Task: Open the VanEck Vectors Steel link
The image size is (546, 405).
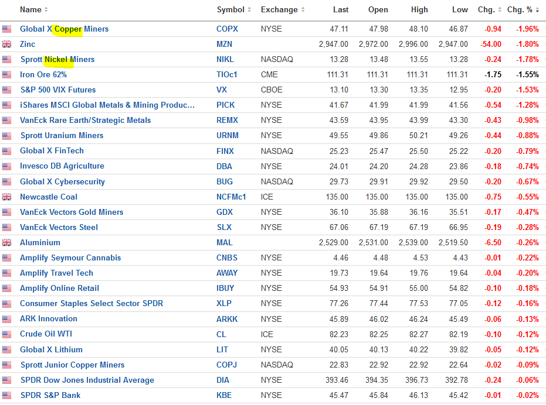Action: tap(59, 227)
